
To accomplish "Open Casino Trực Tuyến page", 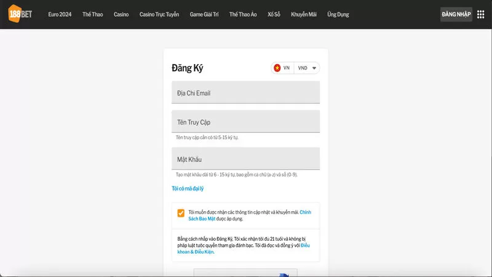I will click(159, 14).
